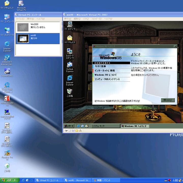Open 操作 menu in Virtual PC コンソール

click(30, 19)
